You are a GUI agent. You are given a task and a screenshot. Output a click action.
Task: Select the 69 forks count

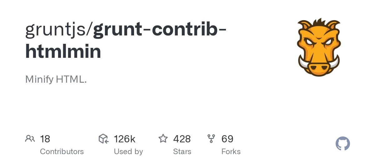227,139
